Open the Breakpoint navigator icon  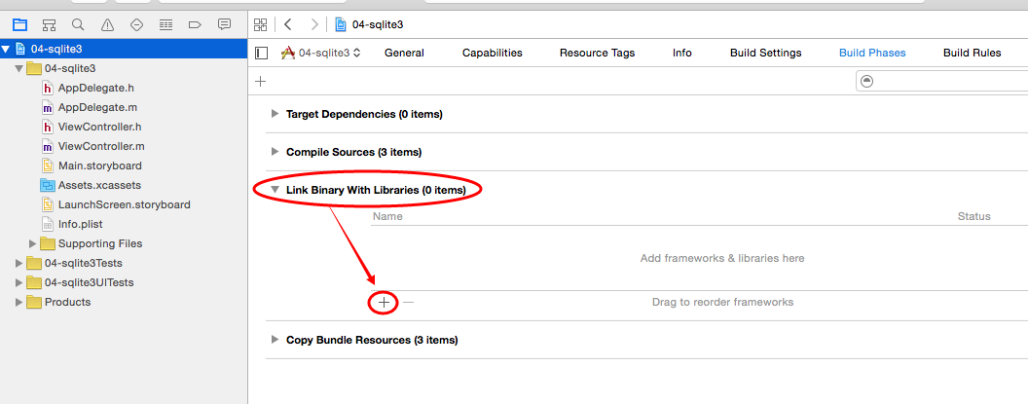[195, 25]
